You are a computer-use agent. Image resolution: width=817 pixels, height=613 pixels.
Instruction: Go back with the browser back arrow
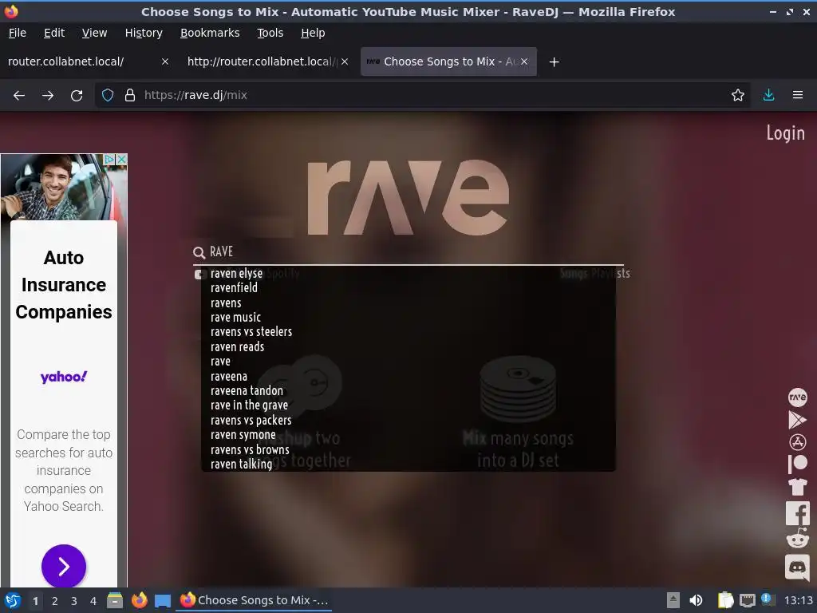point(19,96)
